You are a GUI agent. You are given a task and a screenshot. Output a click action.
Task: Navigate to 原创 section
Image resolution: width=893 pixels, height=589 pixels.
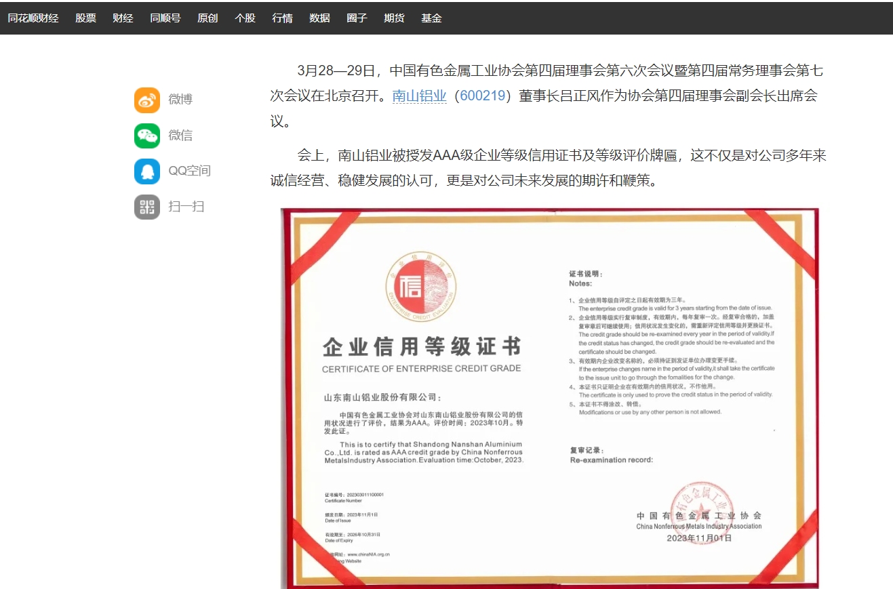(x=207, y=18)
